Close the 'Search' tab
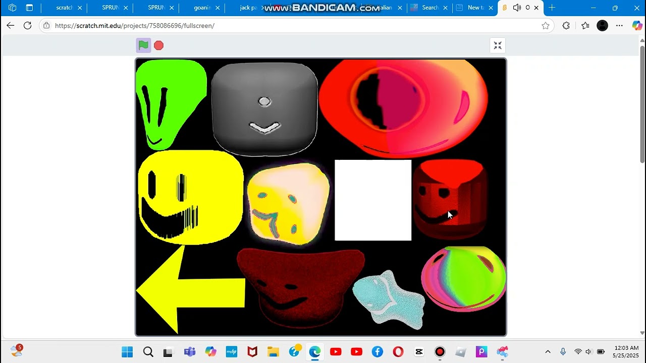Image resolution: width=646 pixels, height=363 pixels. (x=445, y=8)
